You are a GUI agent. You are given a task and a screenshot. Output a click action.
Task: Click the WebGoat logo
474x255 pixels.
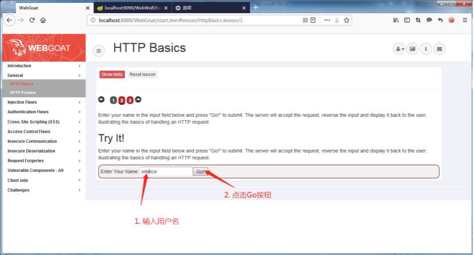tap(44, 48)
